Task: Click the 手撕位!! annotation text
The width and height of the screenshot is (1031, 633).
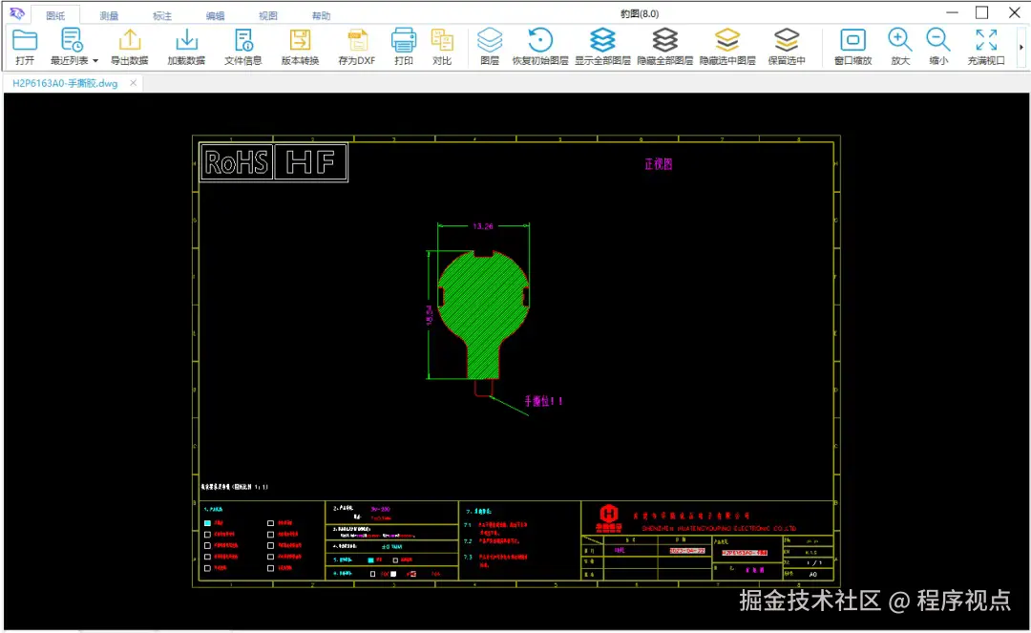Action: [543, 401]
